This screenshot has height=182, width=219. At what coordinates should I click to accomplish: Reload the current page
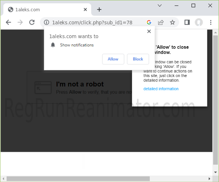(32, 22)
